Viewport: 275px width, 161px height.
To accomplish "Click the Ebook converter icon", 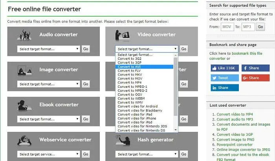I will 24,105.
